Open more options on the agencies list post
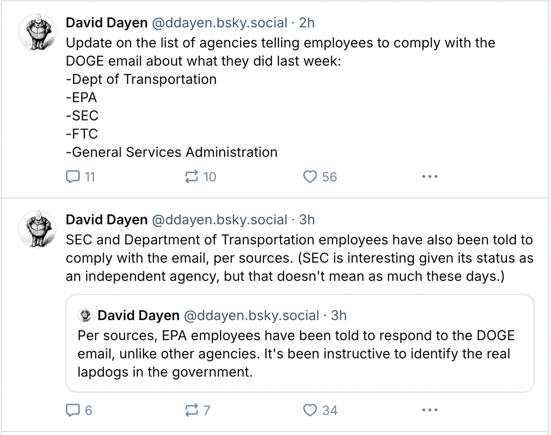The image size is (551, 435). (429, 176)
